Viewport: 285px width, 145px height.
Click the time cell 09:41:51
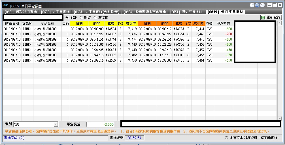pos(97,39)
